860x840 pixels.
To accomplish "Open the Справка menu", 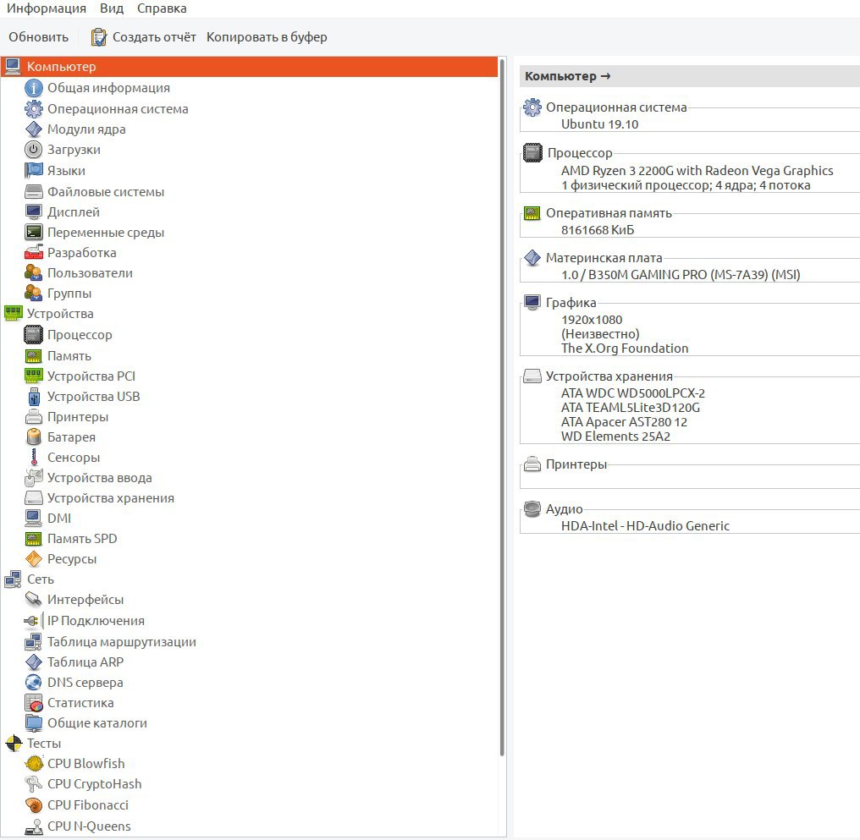I will [162, 8].
